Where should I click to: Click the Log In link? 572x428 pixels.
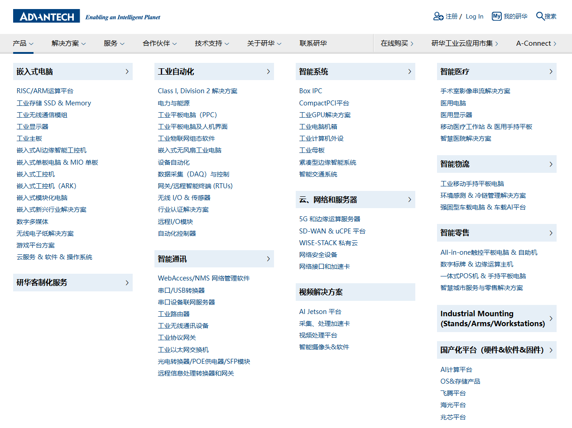(474, 16)
